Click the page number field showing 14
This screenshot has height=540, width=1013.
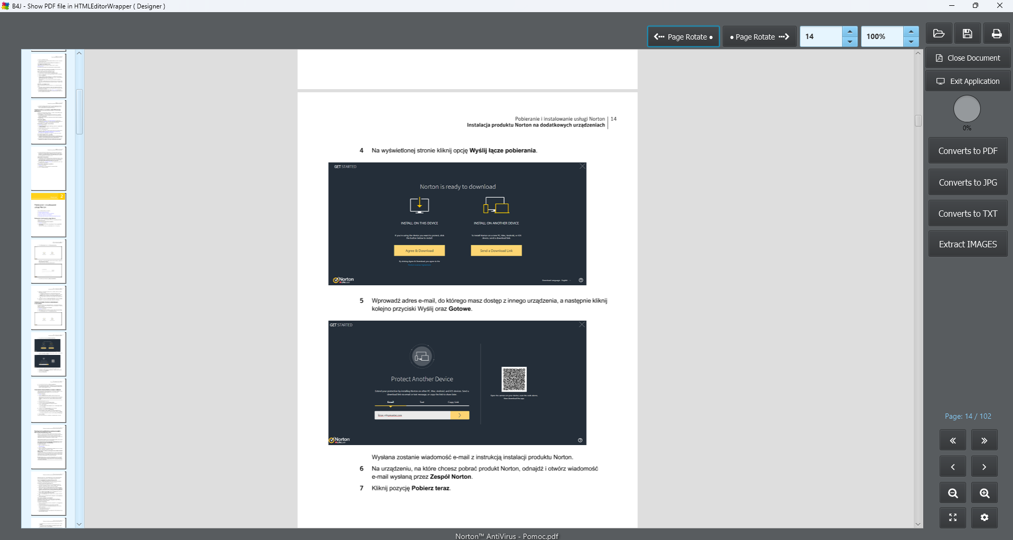point(821,37)
